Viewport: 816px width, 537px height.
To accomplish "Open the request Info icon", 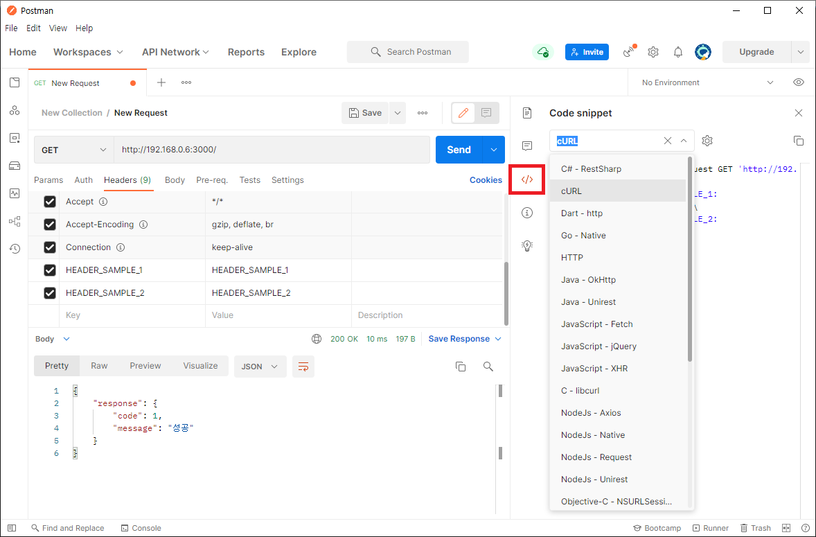I will coord(527,212).
